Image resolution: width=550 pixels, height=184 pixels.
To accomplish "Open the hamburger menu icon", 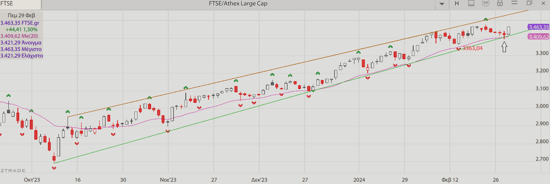I will (514, 3).
